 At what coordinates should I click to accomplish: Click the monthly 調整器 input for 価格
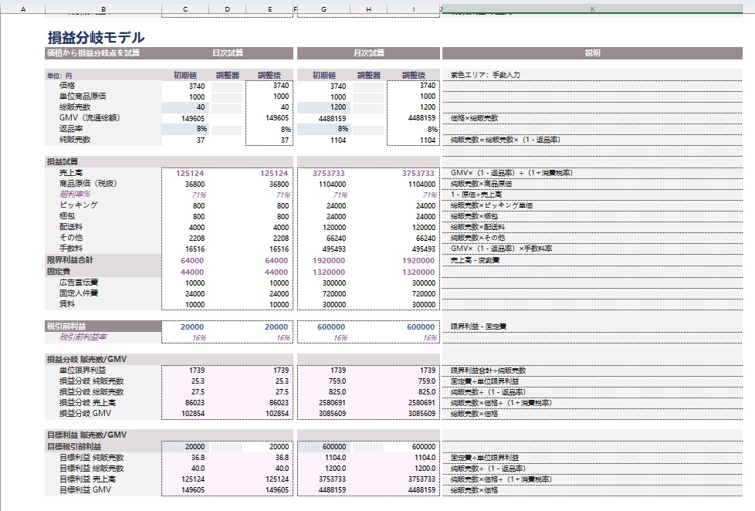tap(368, 86)
